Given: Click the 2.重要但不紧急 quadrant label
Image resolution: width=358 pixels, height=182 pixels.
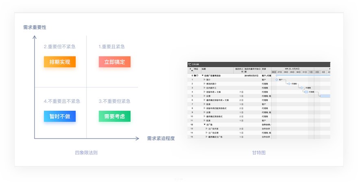Looking at the screenshot, I should 59,47.
